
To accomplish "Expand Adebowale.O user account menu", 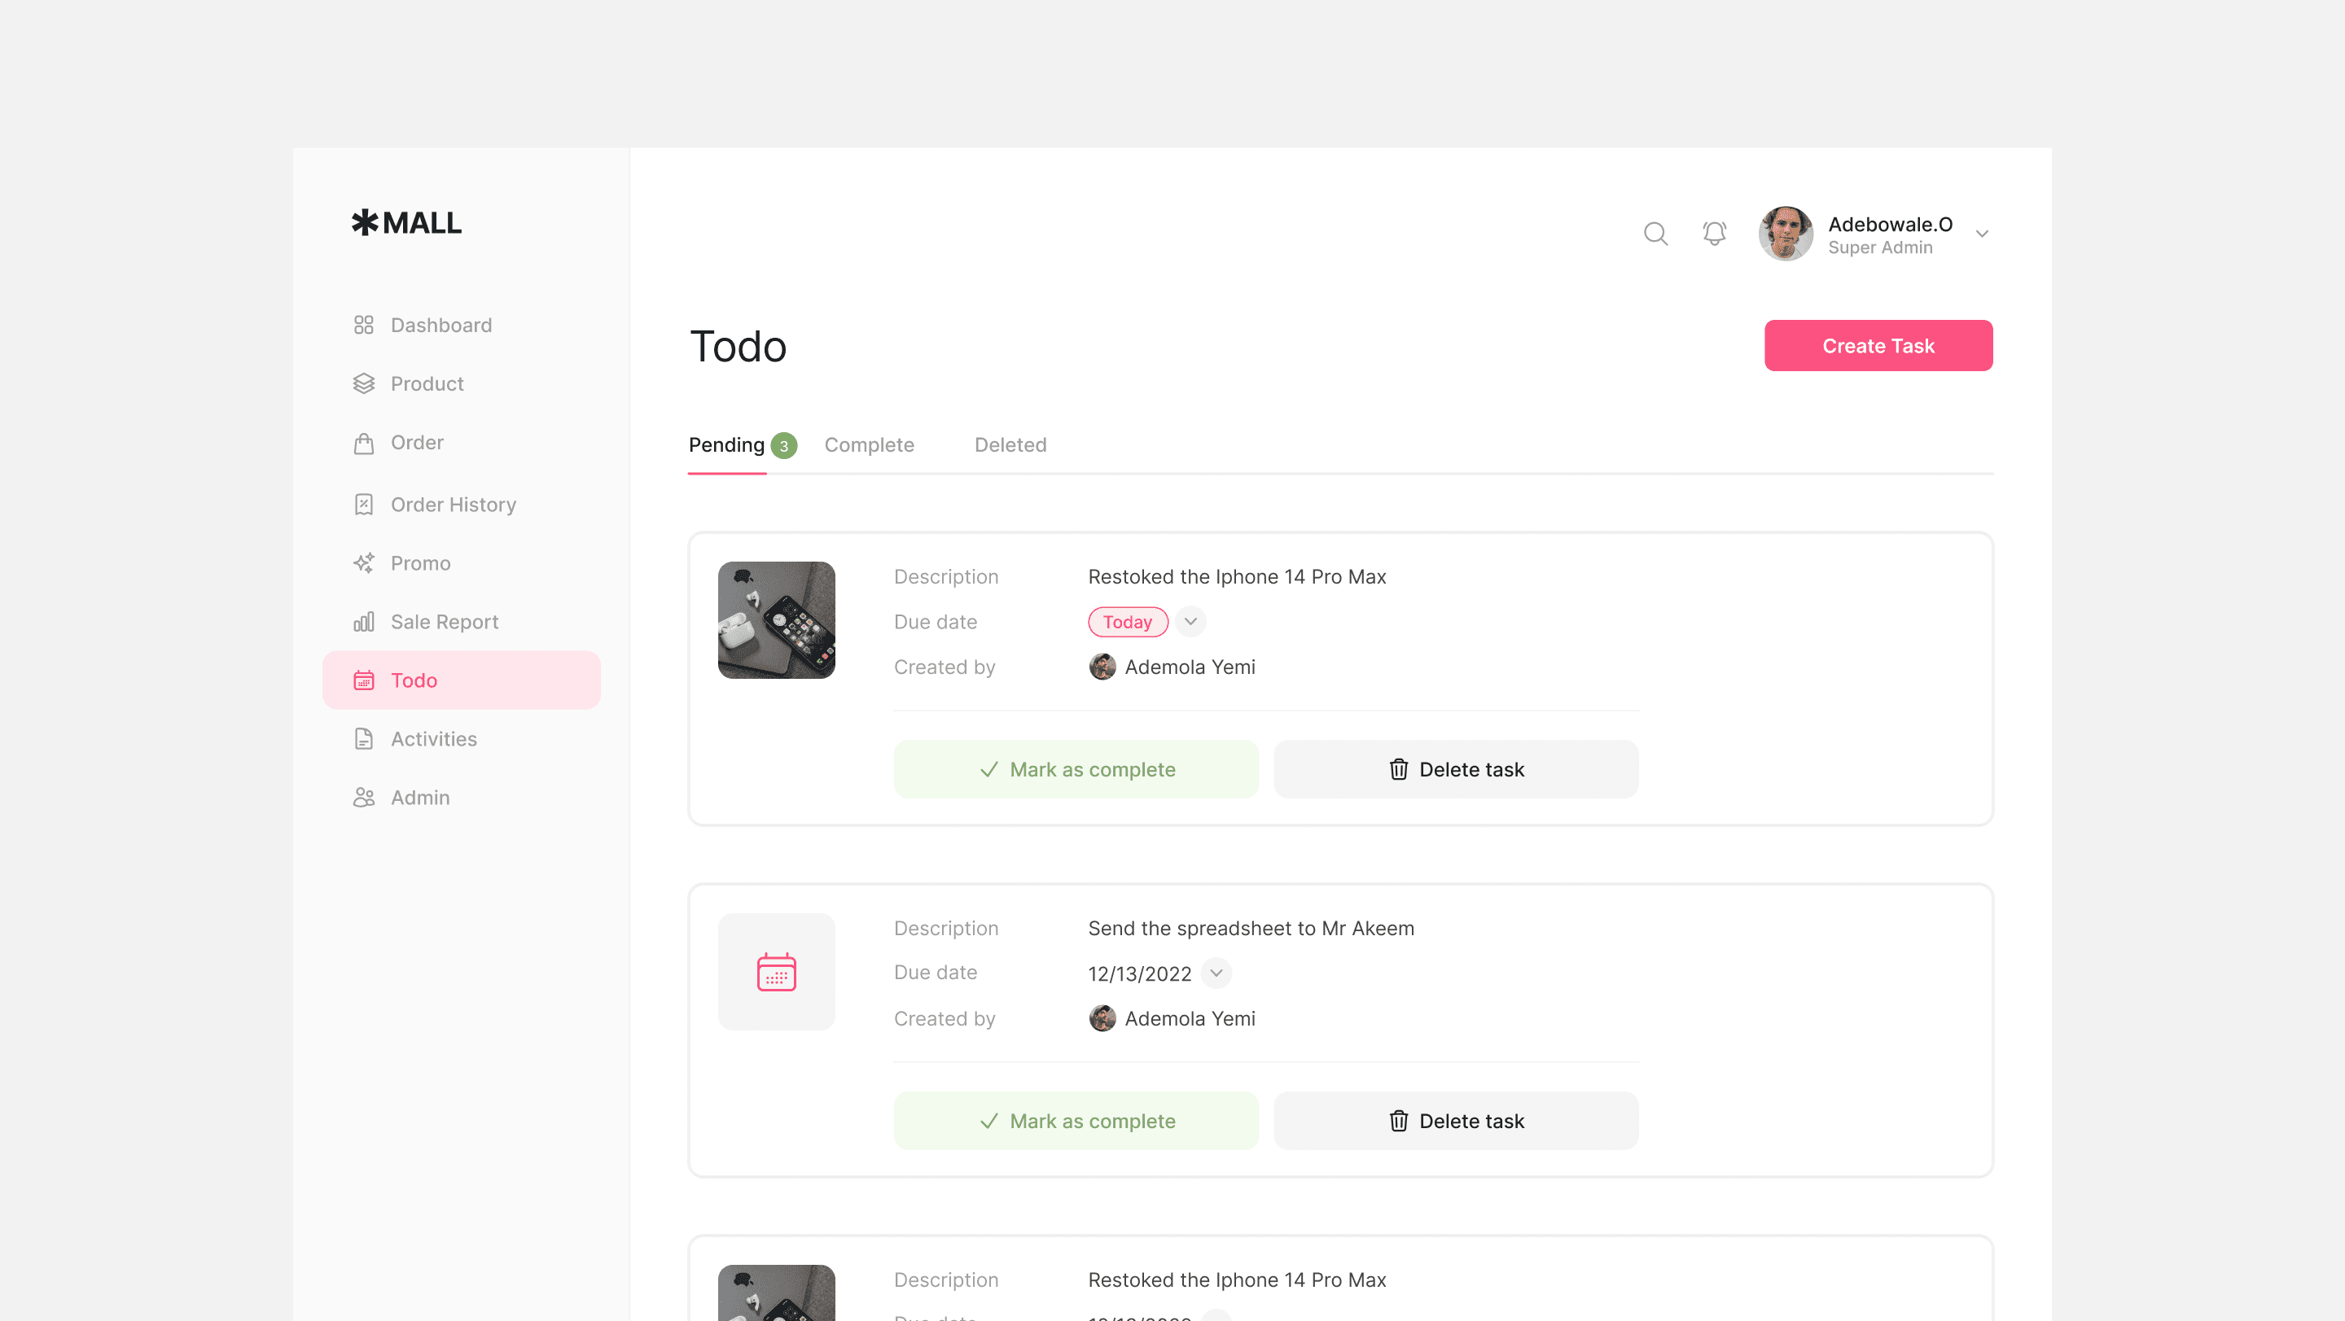I will (1982, 234).
